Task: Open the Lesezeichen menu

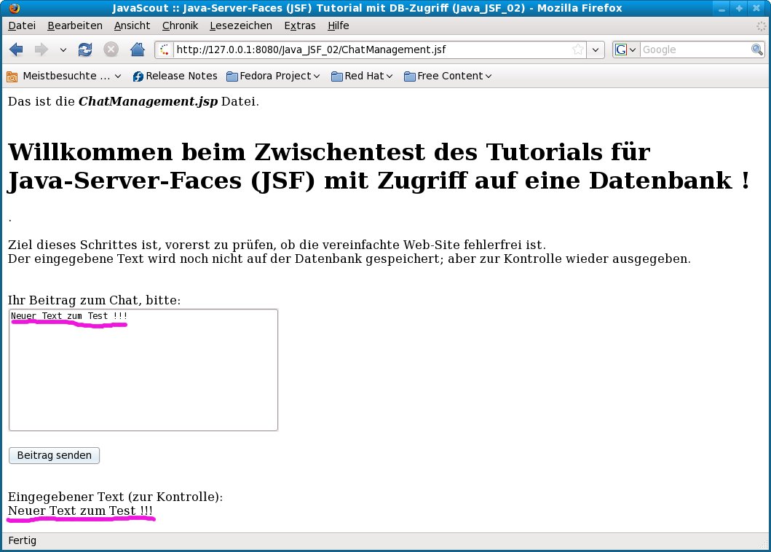Action: pos(240,25)
